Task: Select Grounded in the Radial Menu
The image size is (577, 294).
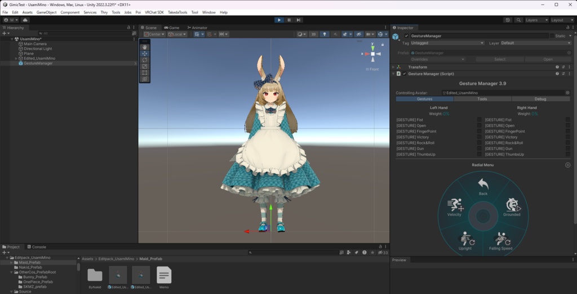Action: tap(512, 207)
